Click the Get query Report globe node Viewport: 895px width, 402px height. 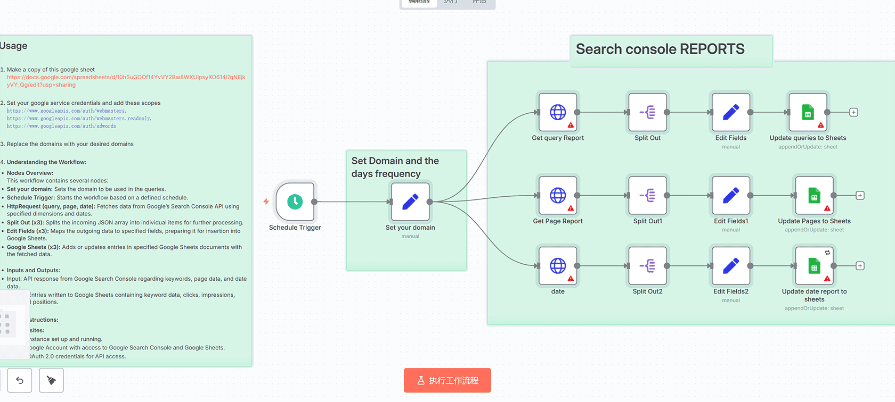point(558,112)
